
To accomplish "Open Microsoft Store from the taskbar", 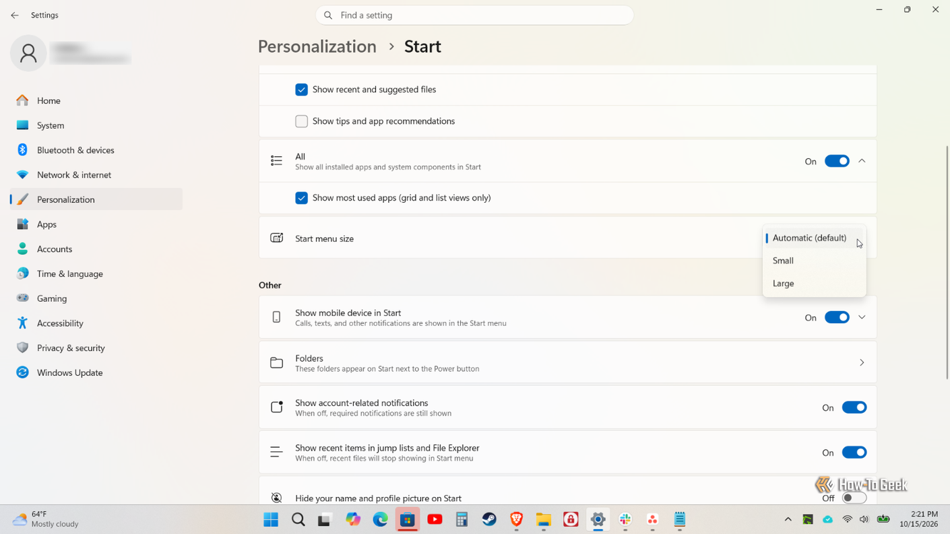I will [x=408, y=519].
